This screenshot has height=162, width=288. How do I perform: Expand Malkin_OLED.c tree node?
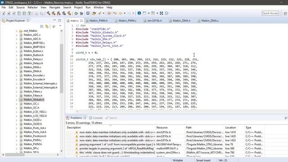17,120
